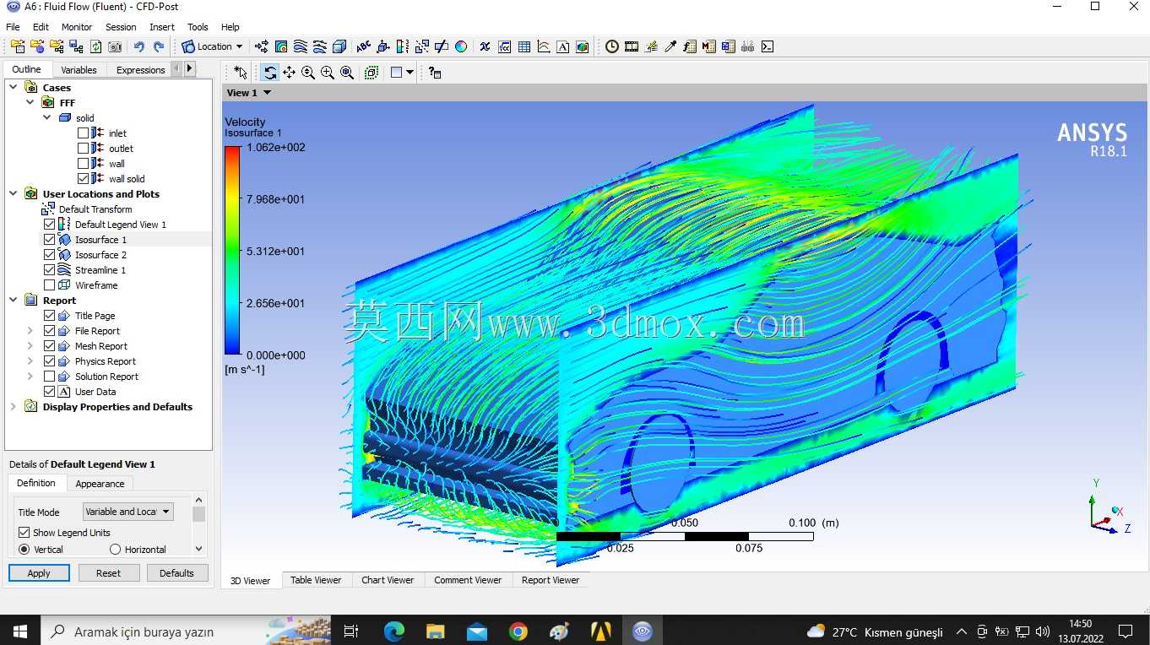Click the Load Results folder icon
The width and height of the screenshot is (1150, 645).
tap(18, 46)
